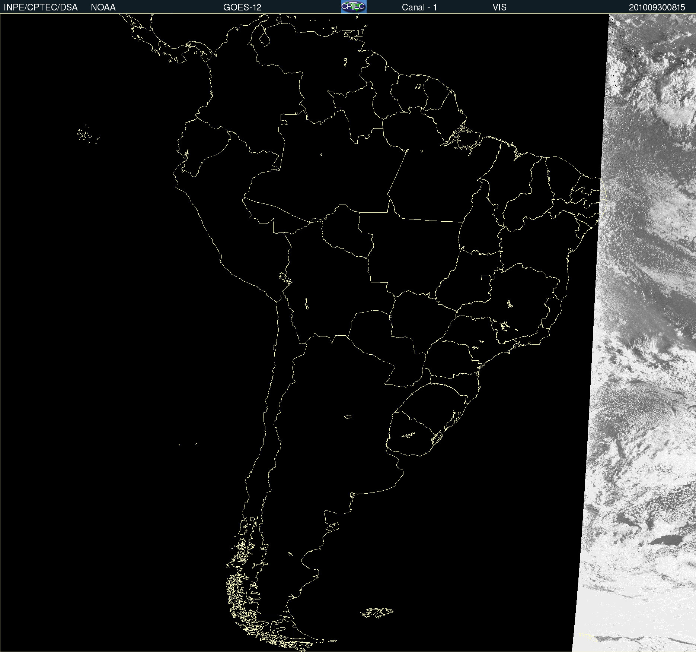
Task: Click the 'Canal - 1' header text
Action: pos(419,7)
